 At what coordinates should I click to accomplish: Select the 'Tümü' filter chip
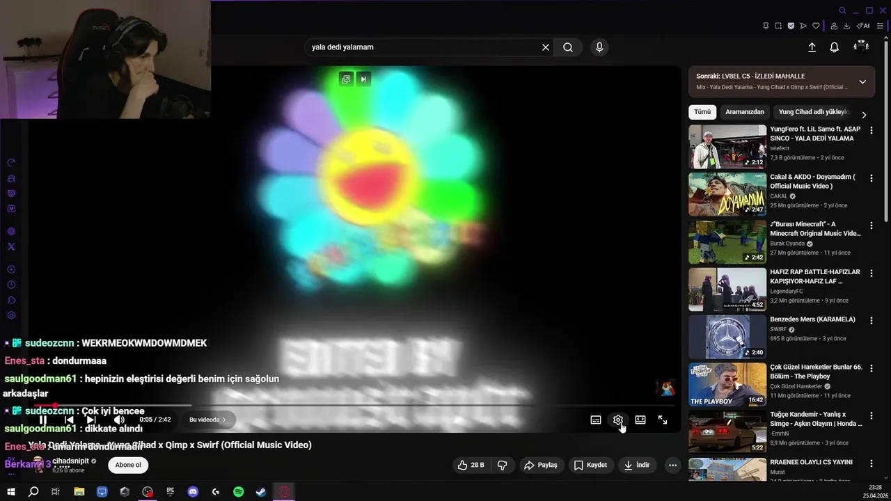[702, 112]
